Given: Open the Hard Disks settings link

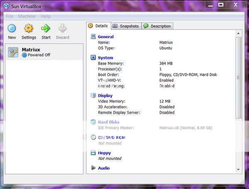Looking at the screenshot, I should coord(109,122).
